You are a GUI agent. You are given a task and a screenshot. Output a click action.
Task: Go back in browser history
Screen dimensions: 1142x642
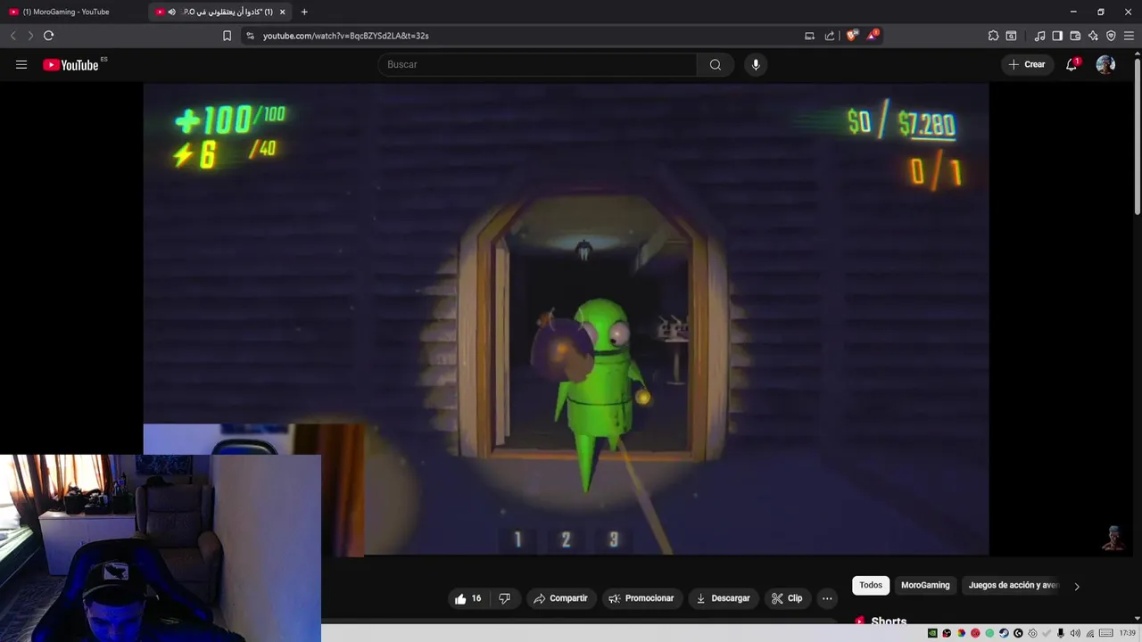(x=12, y=36)
